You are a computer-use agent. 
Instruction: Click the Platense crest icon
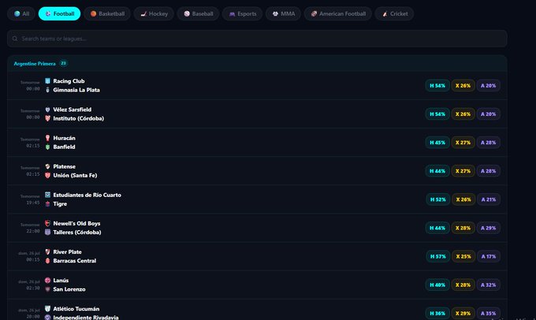(47, 166)
